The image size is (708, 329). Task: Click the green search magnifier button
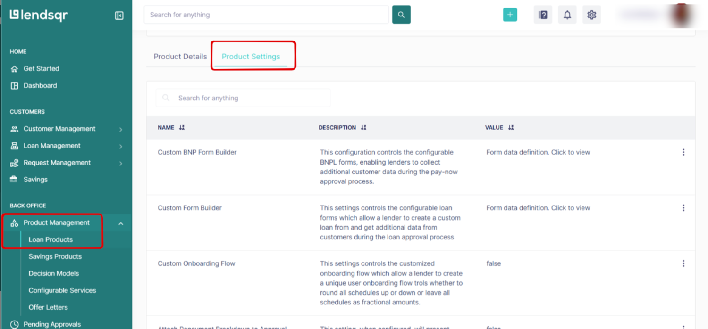(401, 14)
